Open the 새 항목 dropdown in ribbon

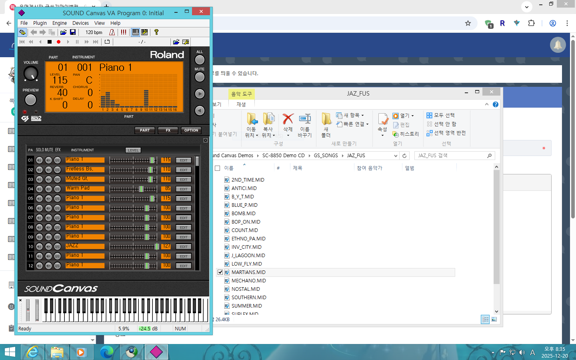[362, 115]
